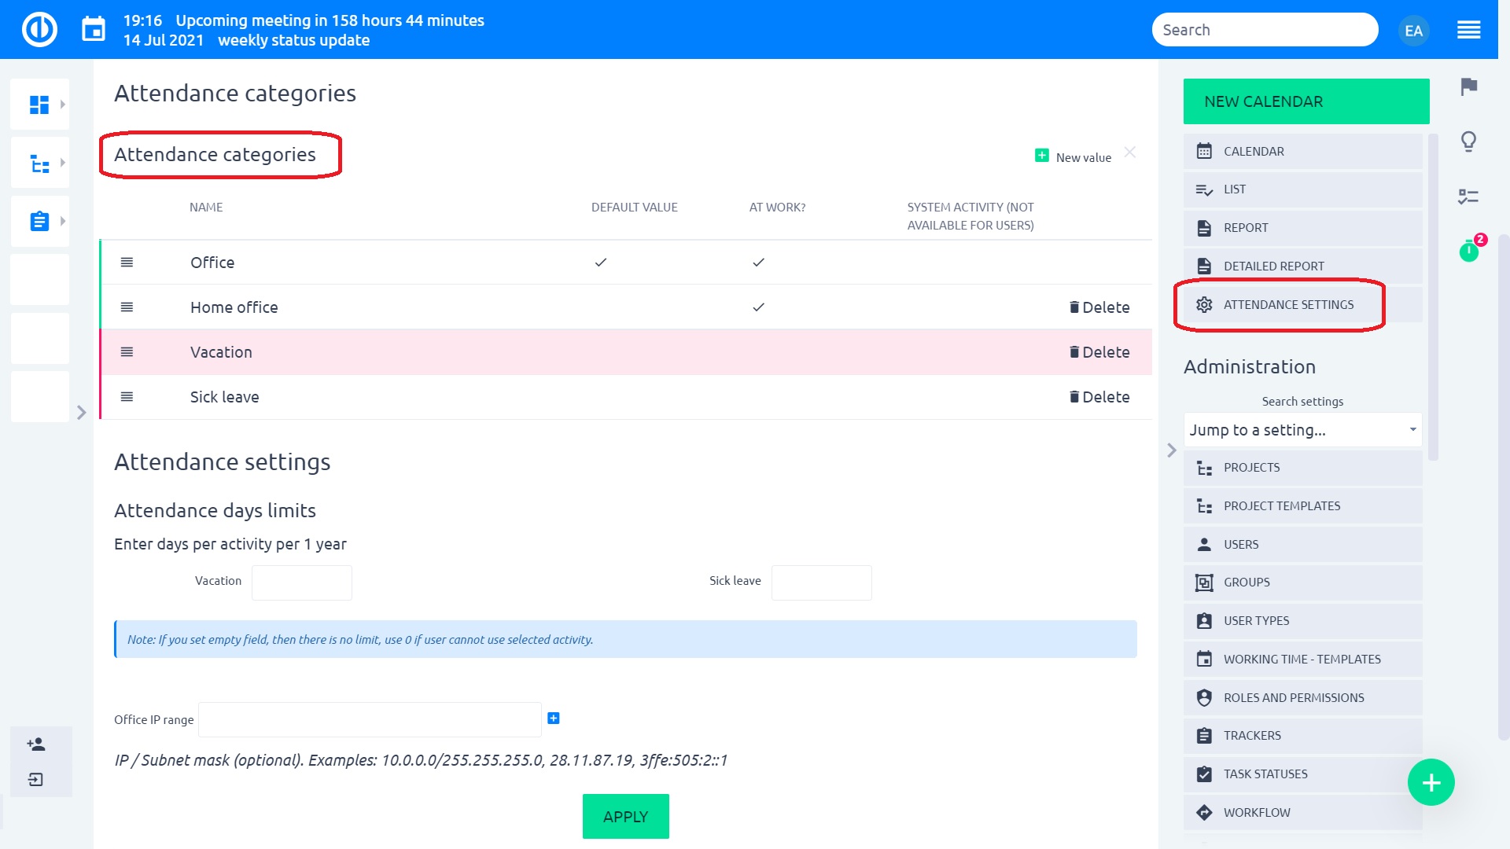Click the Home office category name
This screenshot has height=849, width=1510.
point(234,307)
